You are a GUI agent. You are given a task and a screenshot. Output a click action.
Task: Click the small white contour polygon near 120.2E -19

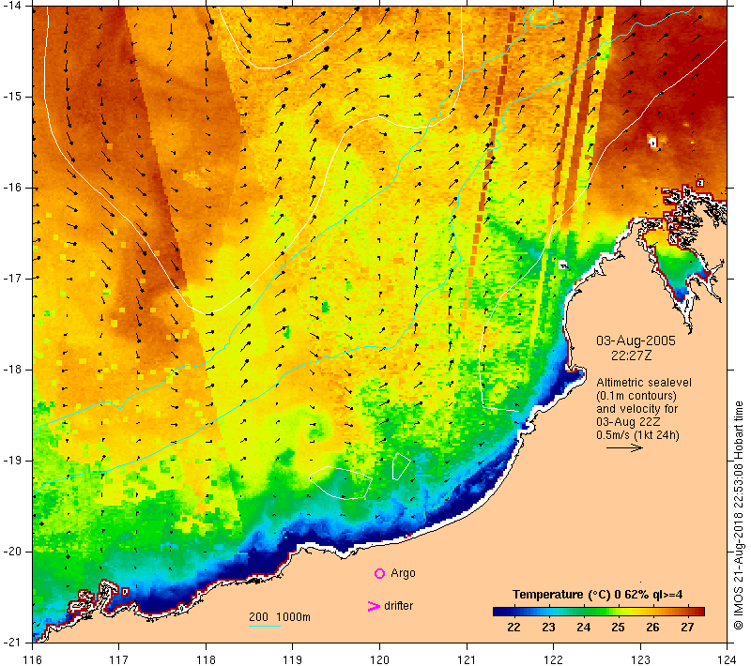point(401,466)
